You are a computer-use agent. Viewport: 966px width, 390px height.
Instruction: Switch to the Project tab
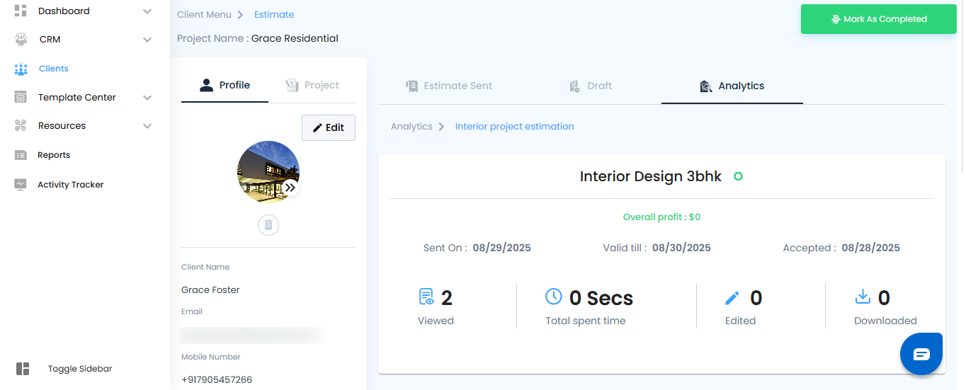[x=312, y=86]
